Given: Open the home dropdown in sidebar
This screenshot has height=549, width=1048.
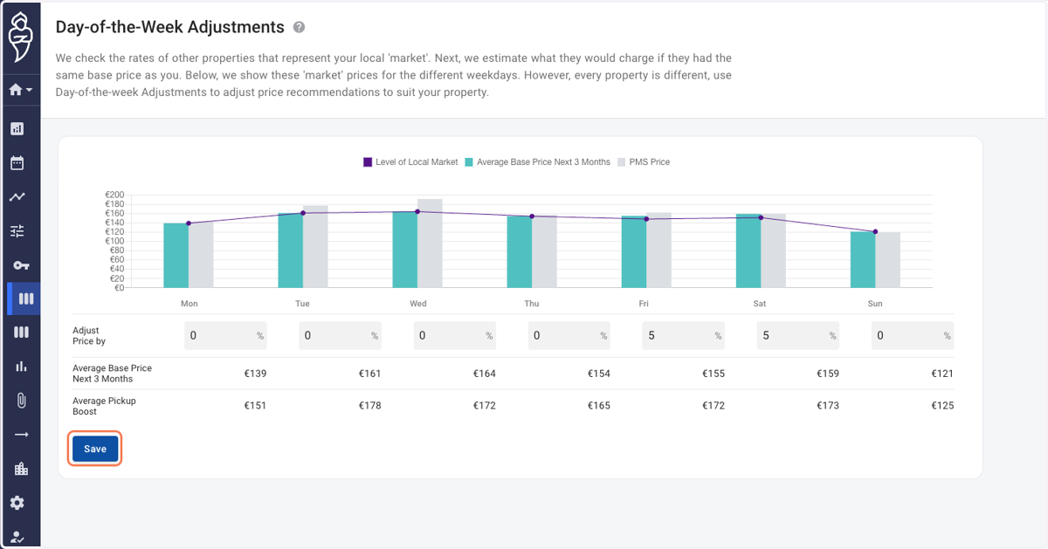Looking at the screenshot, I should pos(20,89).
